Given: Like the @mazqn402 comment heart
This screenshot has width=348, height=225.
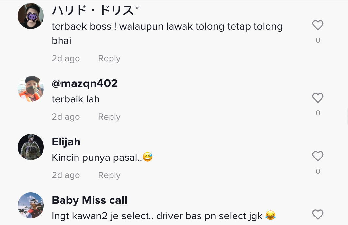Looking at the screenshot, I should [x=318, y=98].
